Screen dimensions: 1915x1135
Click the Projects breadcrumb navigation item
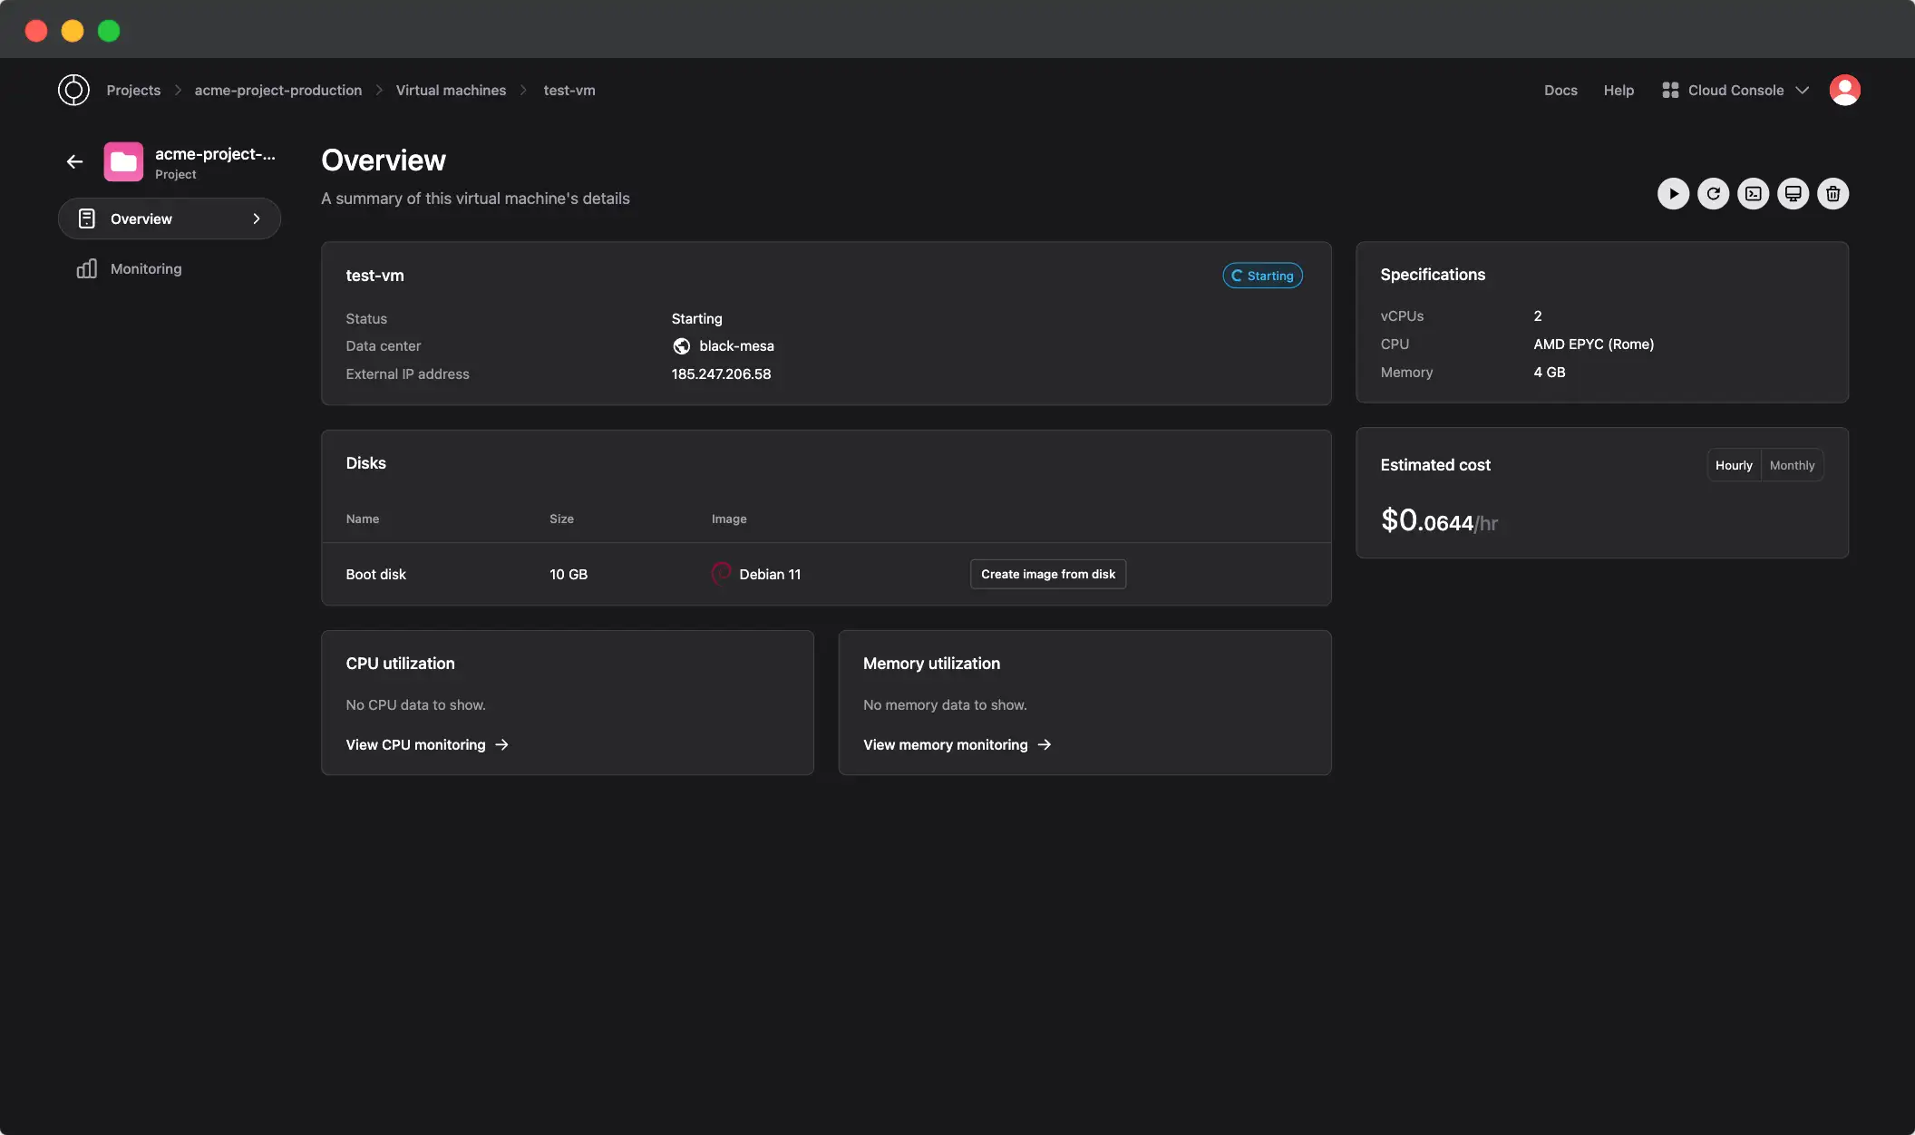[134, 91]
